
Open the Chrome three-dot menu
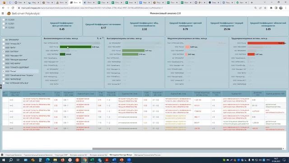tap(286, 8)
